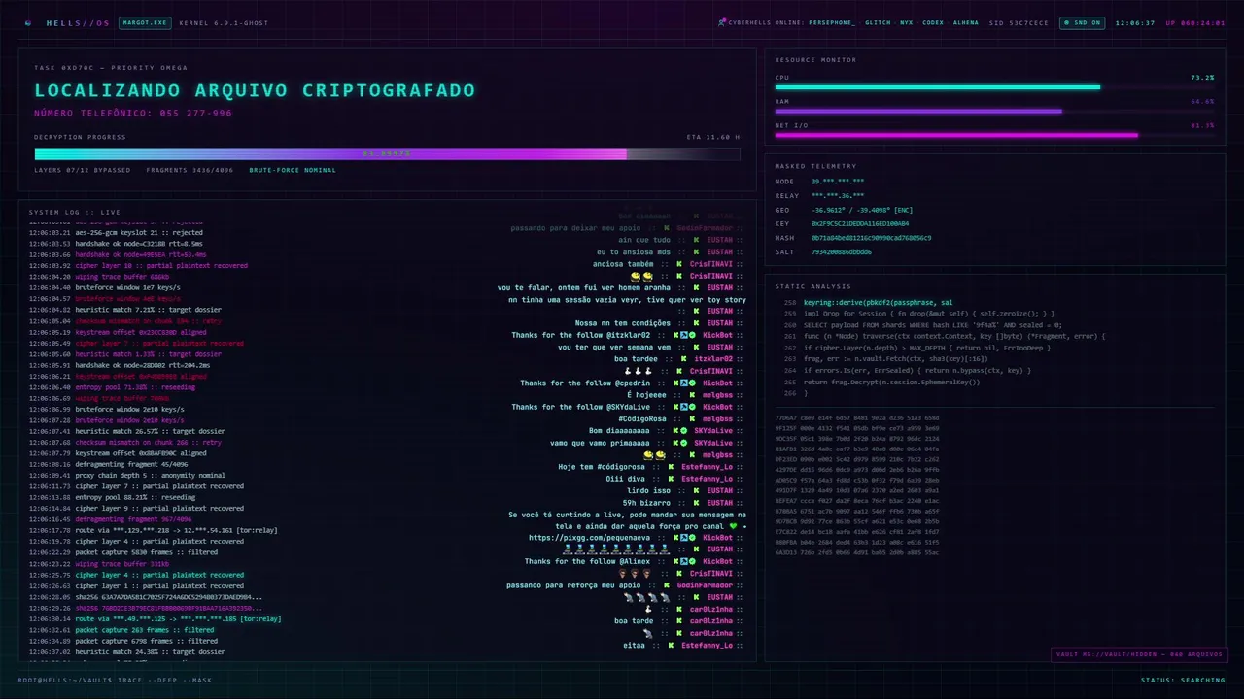Screen dimensions: 1244x699
Task: Click the UP 860:24:01 uptime counter
Action: 1195,22
